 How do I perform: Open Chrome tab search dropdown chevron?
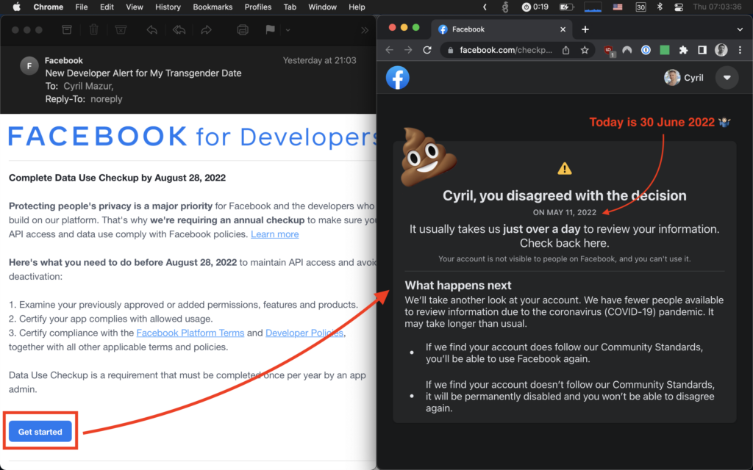tap(740, 29)
